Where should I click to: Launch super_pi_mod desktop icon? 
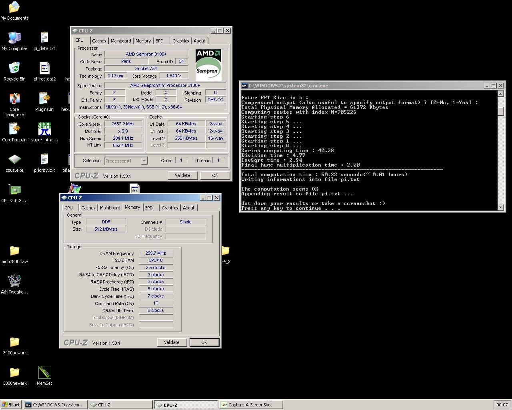click(44, 133)
